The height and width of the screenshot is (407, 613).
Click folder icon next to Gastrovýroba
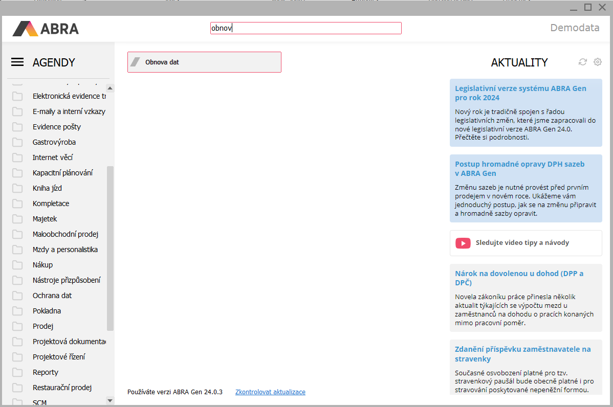(17, 142)
